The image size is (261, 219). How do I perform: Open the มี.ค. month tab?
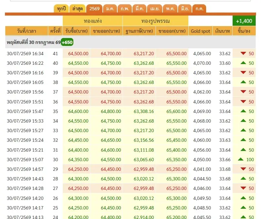(139, 9)
